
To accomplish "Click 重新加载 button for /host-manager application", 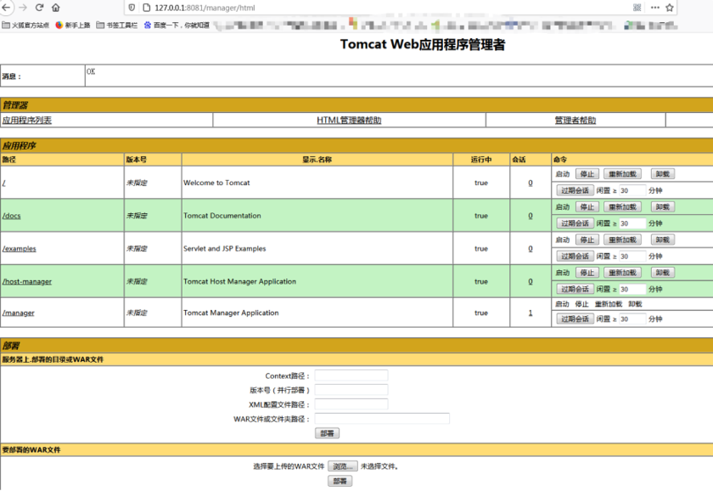I will pos(622,273).
